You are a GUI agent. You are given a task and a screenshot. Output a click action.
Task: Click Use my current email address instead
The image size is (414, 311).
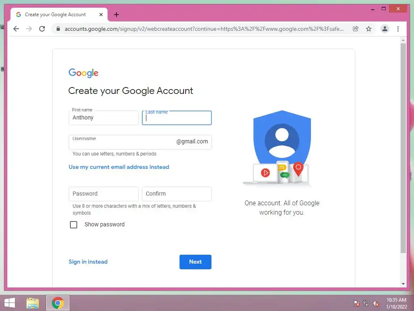pos(119,167)
